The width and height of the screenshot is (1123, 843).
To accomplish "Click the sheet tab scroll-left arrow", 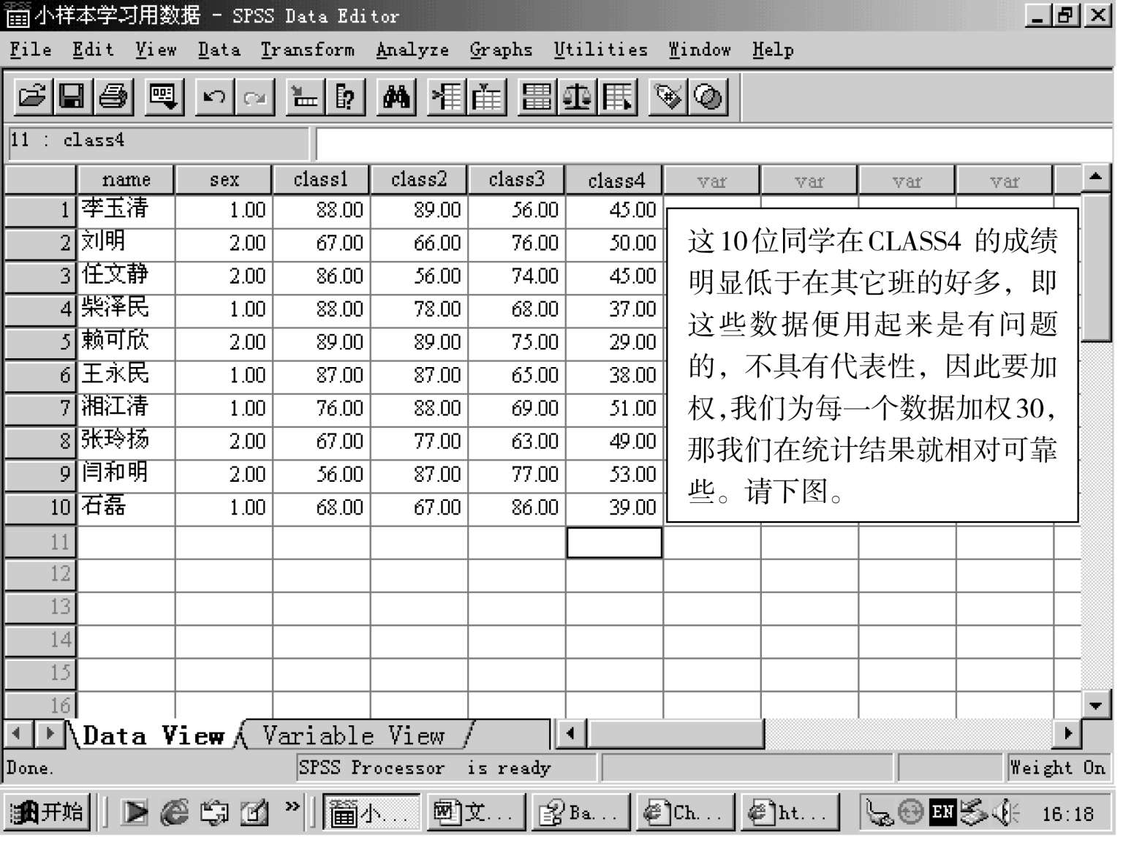I will (18, 733).
